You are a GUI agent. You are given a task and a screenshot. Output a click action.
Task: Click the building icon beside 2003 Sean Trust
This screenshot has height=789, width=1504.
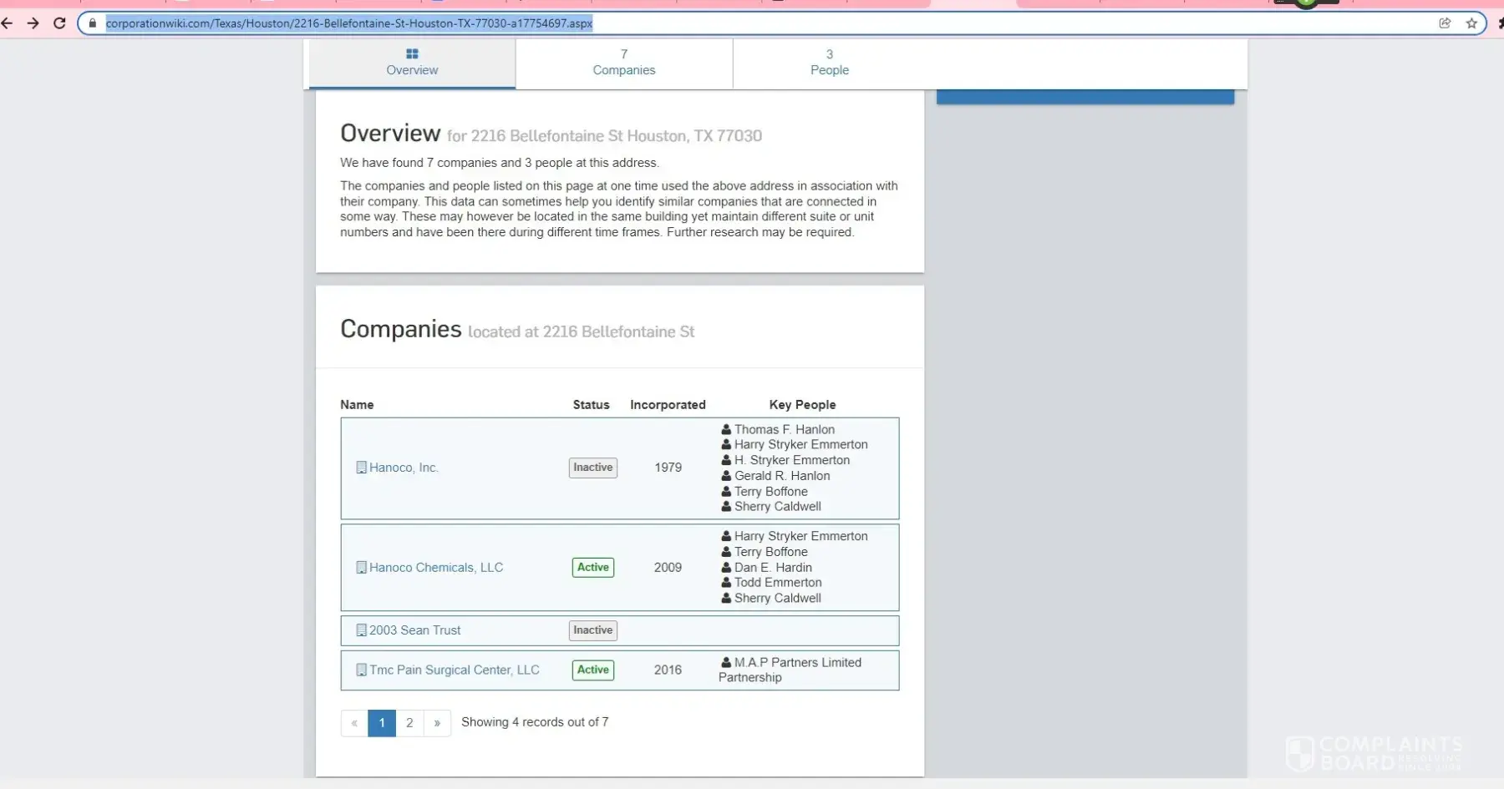(361, 630)
